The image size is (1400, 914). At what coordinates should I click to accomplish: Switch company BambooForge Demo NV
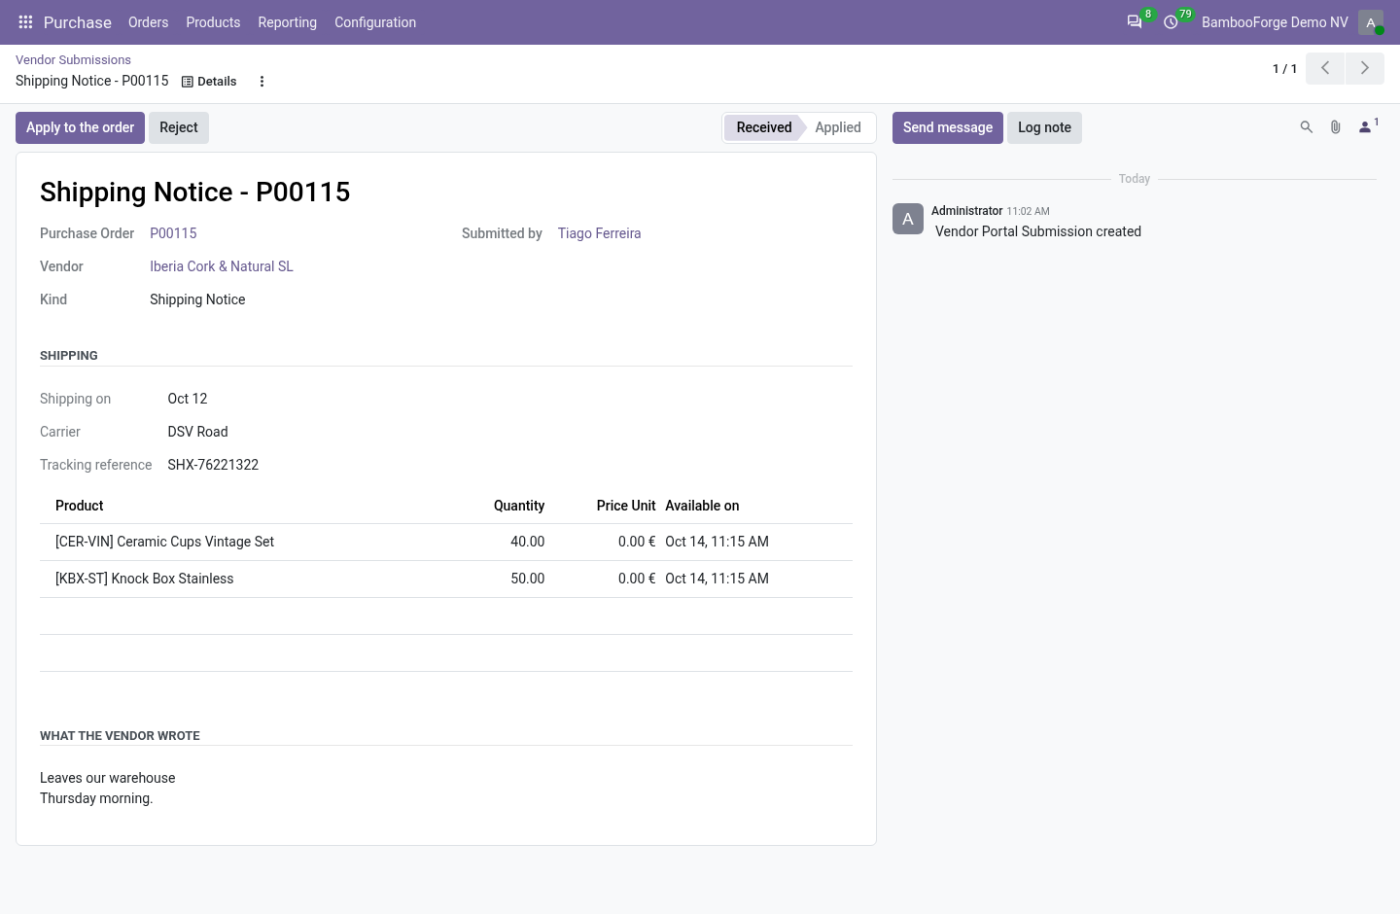point(1275,22)
